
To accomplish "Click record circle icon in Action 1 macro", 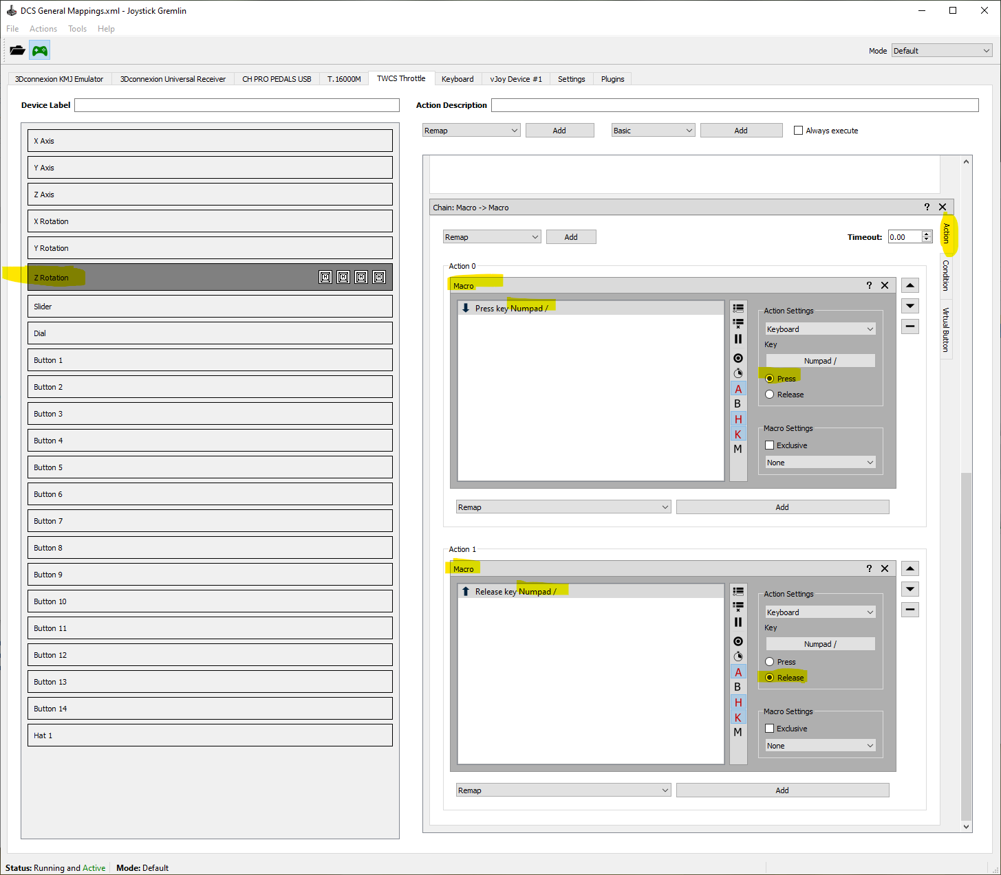I will click(738, 641).
